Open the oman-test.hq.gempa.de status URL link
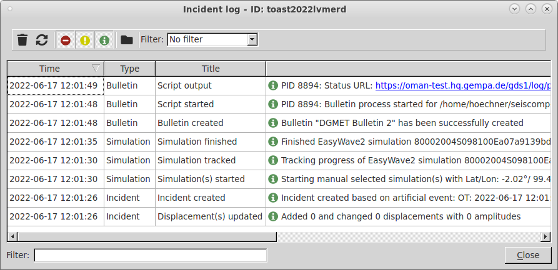 [x=463, y=85]
